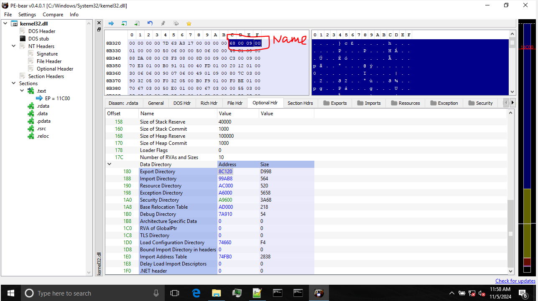Switch to the Exports tab
Viewport: 538px width, 301px height.
click(x=334, y=103)
